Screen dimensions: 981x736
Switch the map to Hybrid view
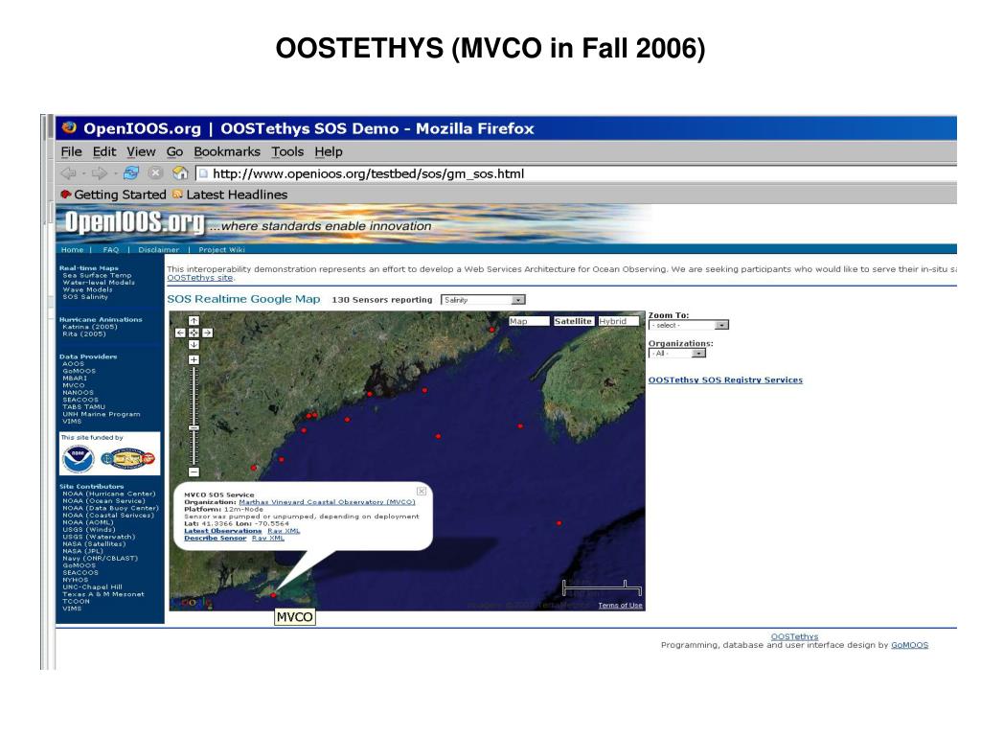click(619, 321)
